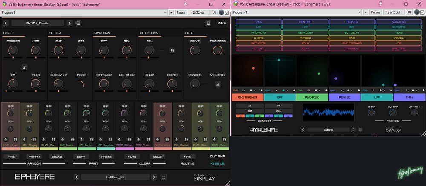The height and width of the screenshot is (186, 426).
Task: Open Amalgame preset list menu icon
Action: click(360, 130)
